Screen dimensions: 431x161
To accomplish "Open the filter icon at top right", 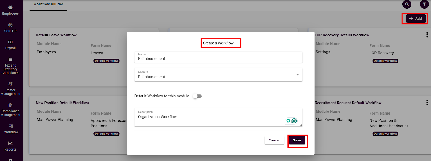I will pyautogui.click(x=424, y=4).
